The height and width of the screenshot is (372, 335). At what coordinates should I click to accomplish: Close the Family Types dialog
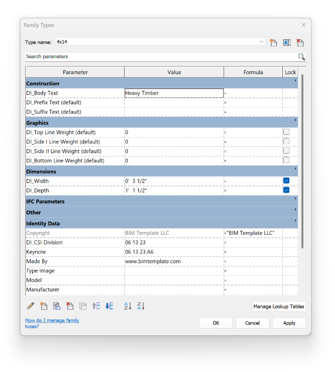(303, 25)
